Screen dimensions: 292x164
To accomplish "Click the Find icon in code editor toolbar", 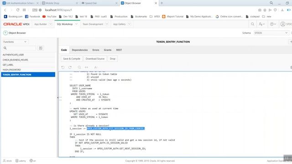I will [x=79, y=67].
